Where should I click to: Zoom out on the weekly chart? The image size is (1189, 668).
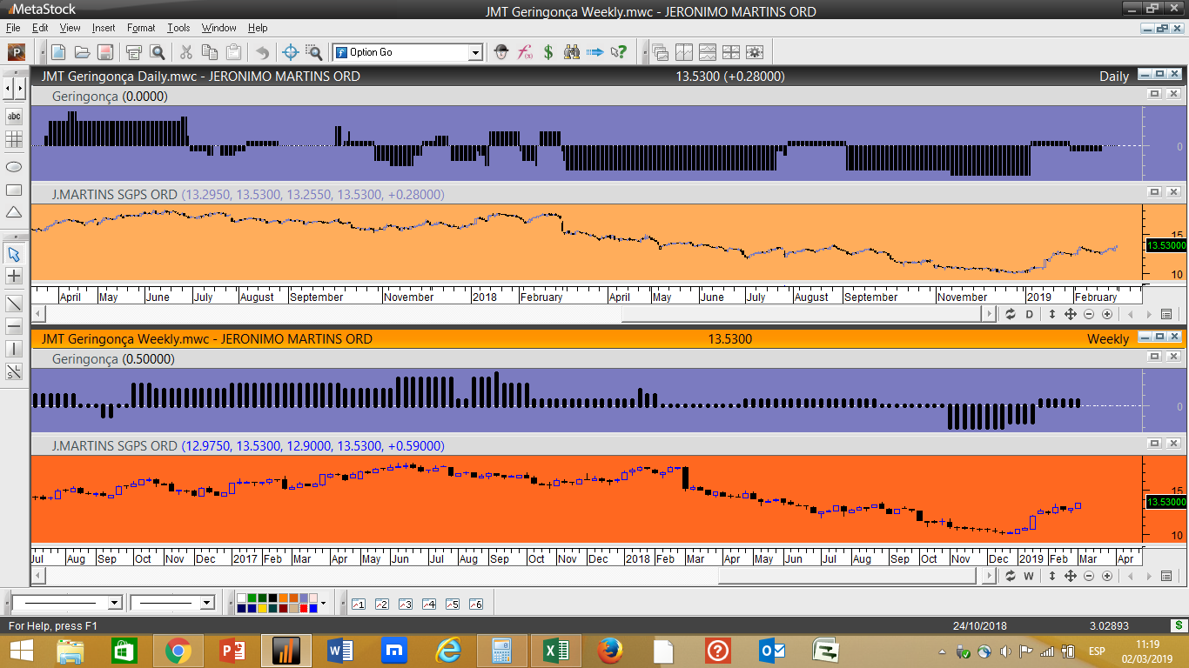pos(1089,576)
